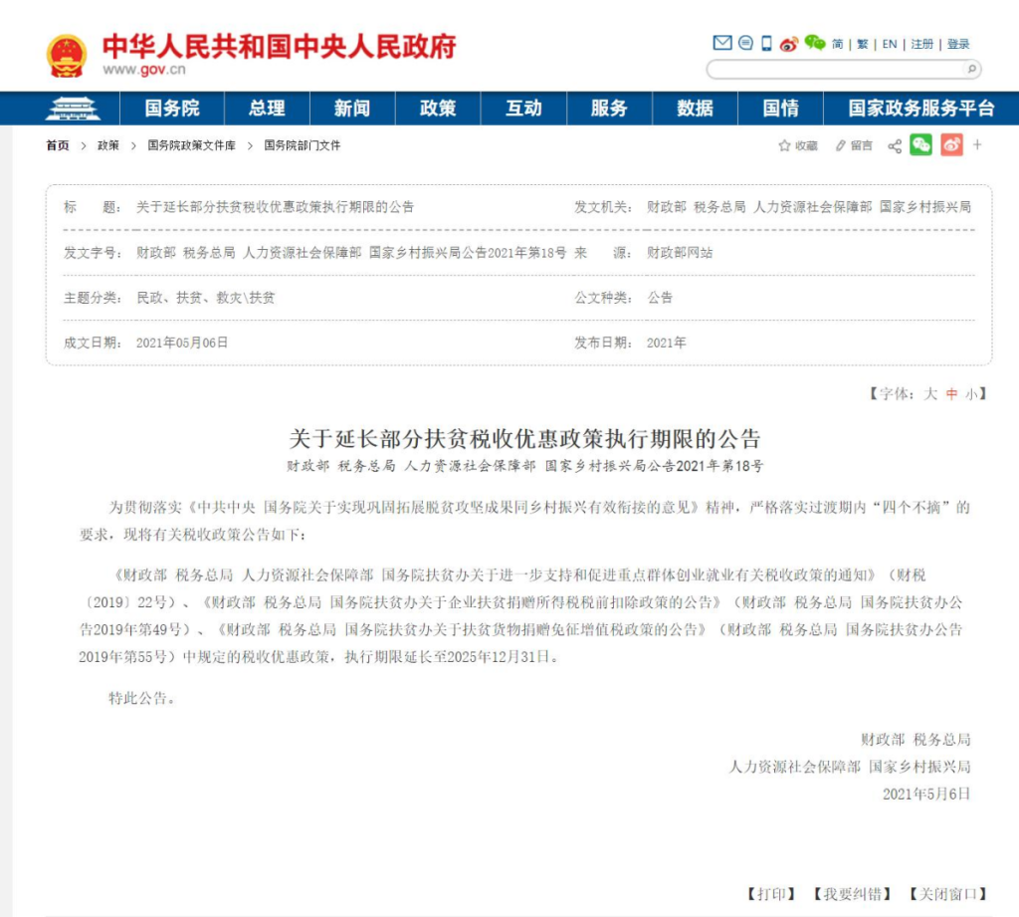Click the 打印 print link
This screenshot has height=917, width=1019.
771,893
